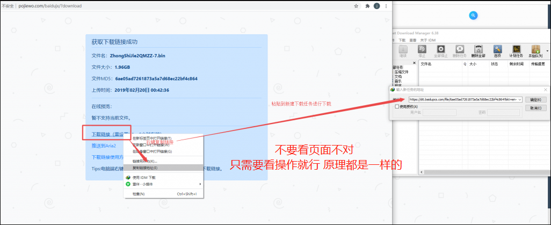Click the 确定 button in the dialog
Viewport: 551px width, 225px height.
tap(535, 99)
